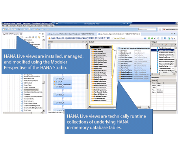Image resolution: width=189 pixels, height=142 pixels.
Task: Switch to the MfgOrderItemOpenYieldQuery editor tab
Action: pos(71,34)
